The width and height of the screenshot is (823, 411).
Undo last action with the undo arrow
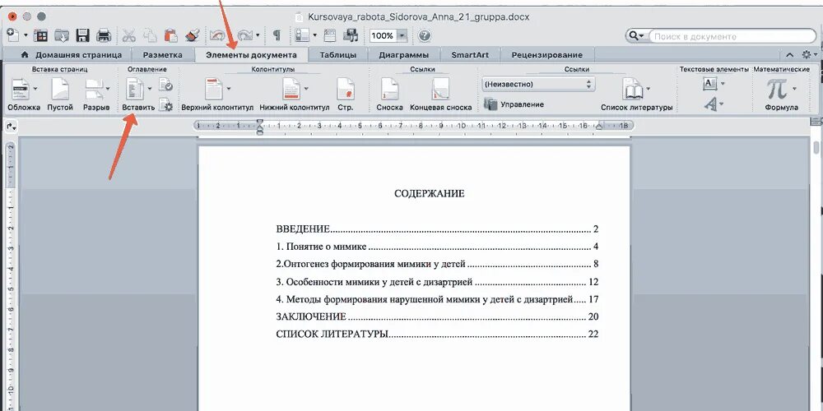(x=217, y=35)
